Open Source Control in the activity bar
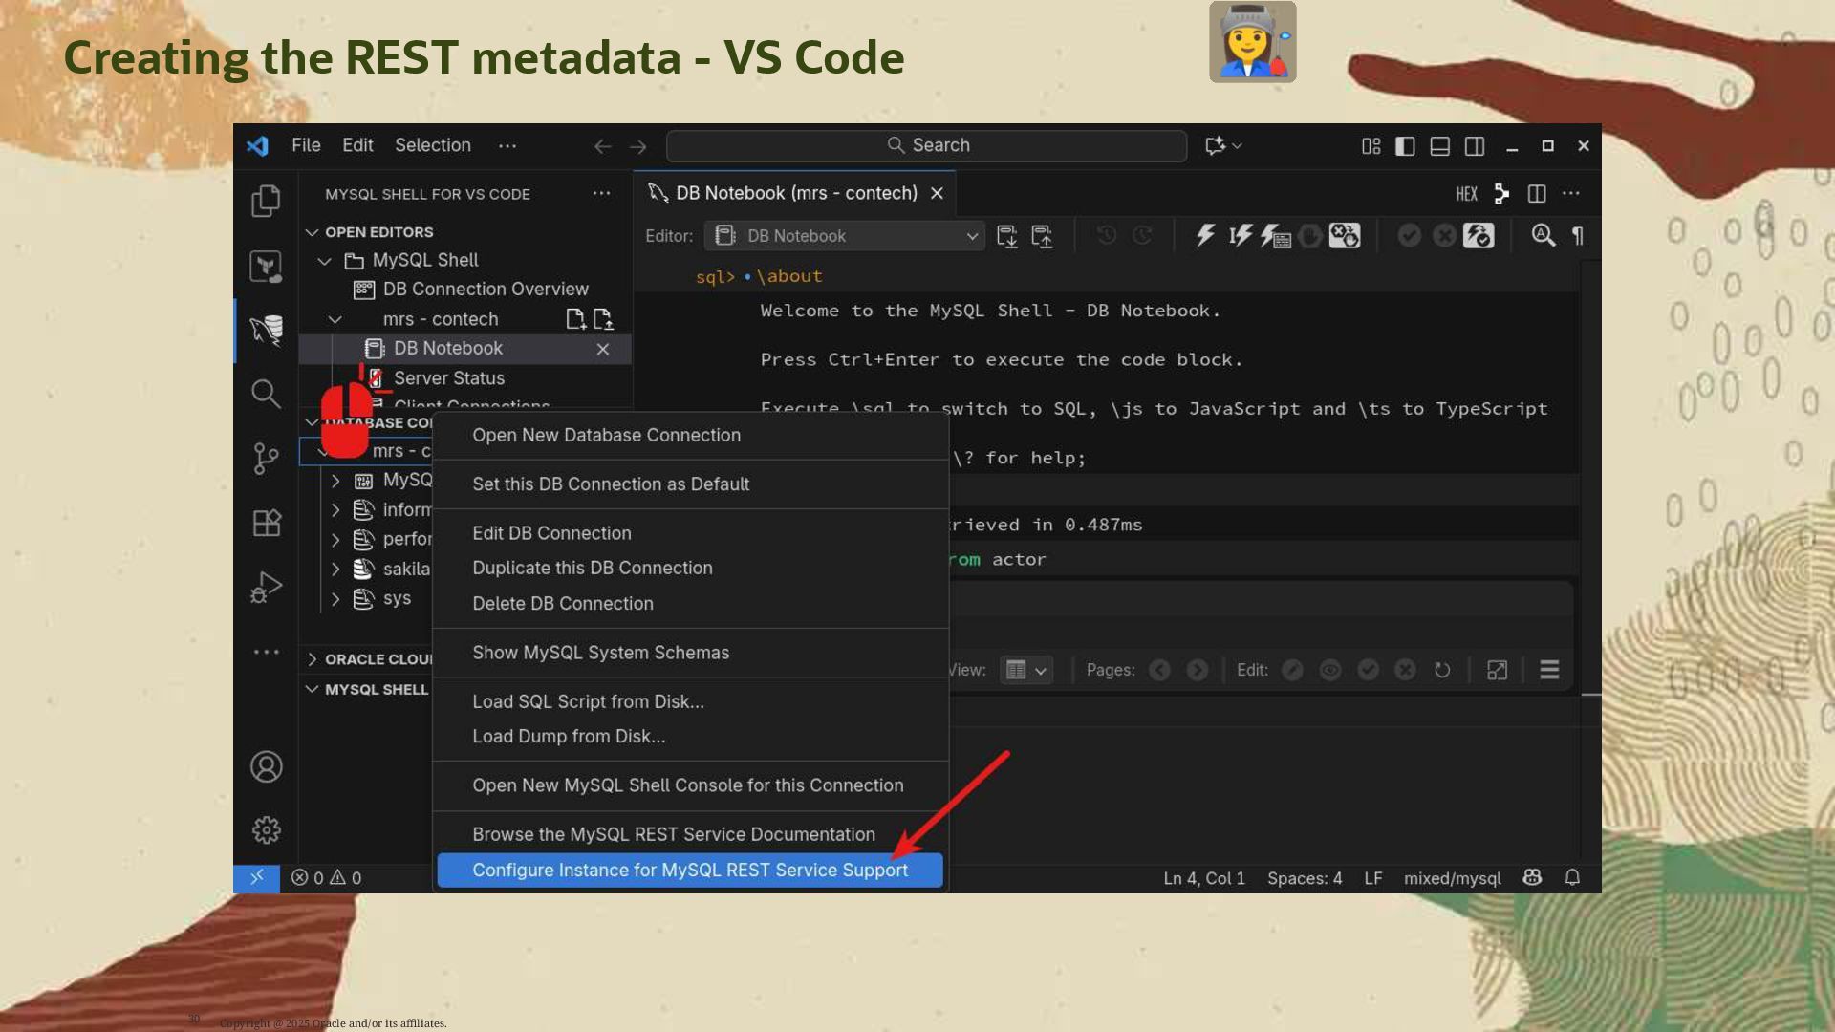The width and height of the screenshot is (1835, 1032). click(266, 458)
